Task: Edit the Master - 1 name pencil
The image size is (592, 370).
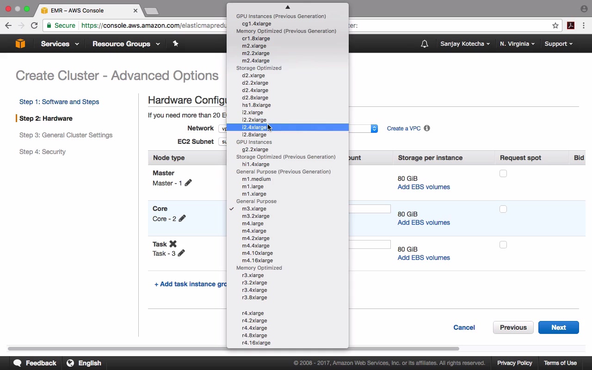Action: click(188, 183)
